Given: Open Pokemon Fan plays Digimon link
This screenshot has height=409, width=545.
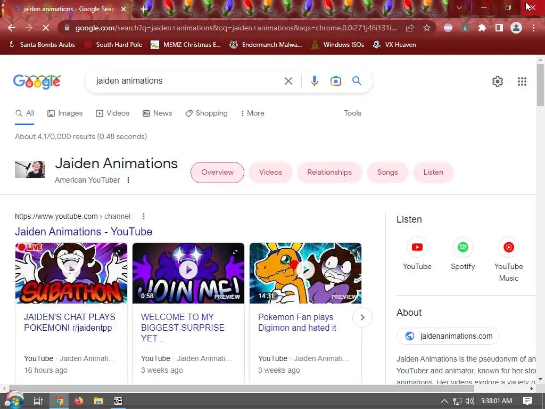Looking at the screenshot, I should click(x=297, y=322).
